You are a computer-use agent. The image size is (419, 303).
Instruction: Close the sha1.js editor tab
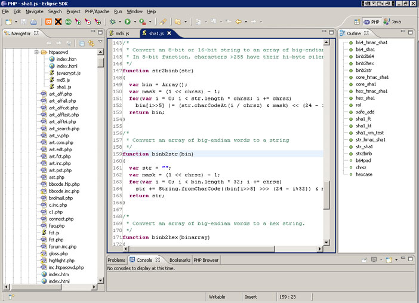pos(169,33)
